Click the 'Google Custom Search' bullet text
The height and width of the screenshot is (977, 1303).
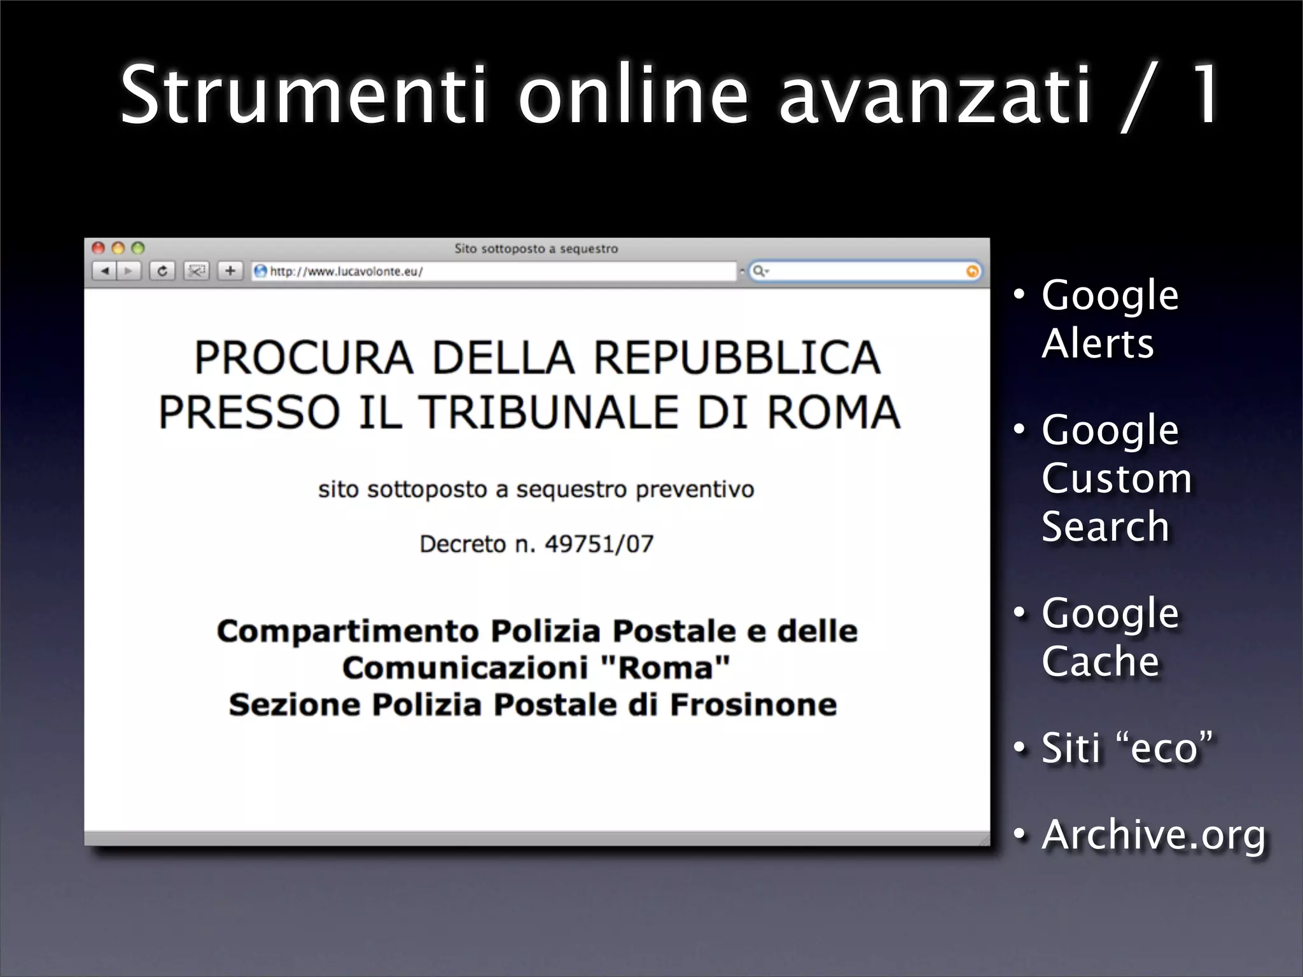pos(1116,478)
